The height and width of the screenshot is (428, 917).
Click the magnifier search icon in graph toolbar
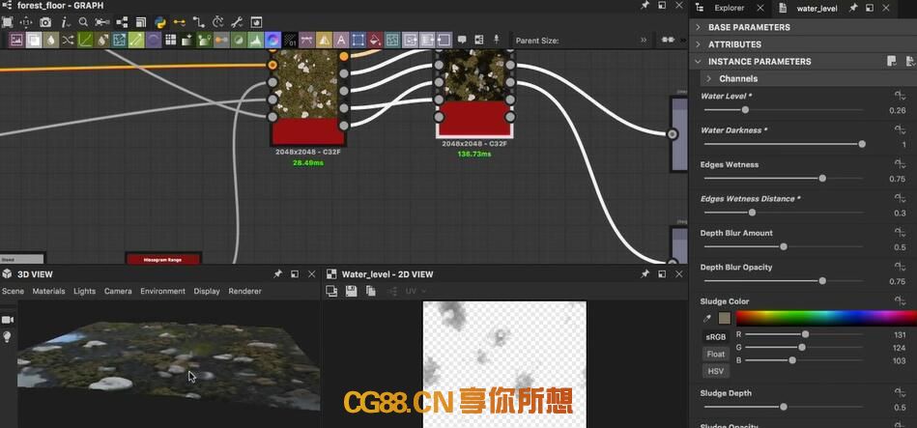tap(84, 22)
